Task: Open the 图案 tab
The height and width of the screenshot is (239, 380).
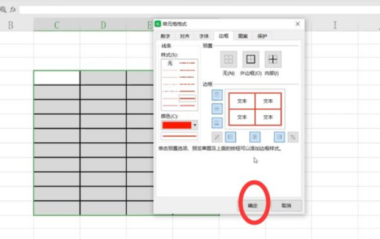Action: click(243, 36)
